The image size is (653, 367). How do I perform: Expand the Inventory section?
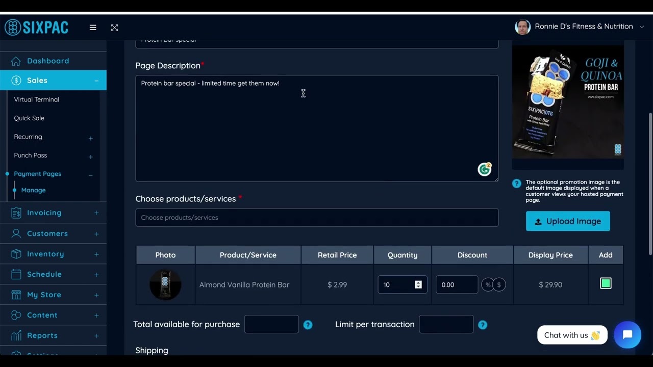[96, 254]
